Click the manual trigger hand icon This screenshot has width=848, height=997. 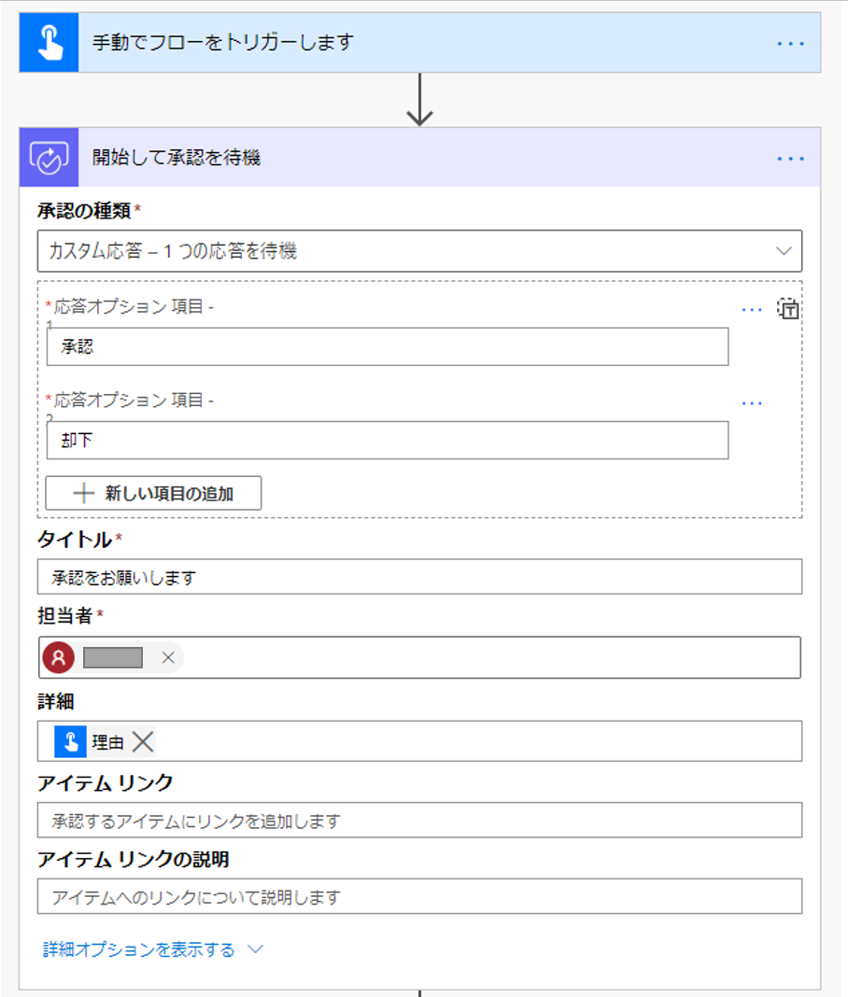coord(49,43)
